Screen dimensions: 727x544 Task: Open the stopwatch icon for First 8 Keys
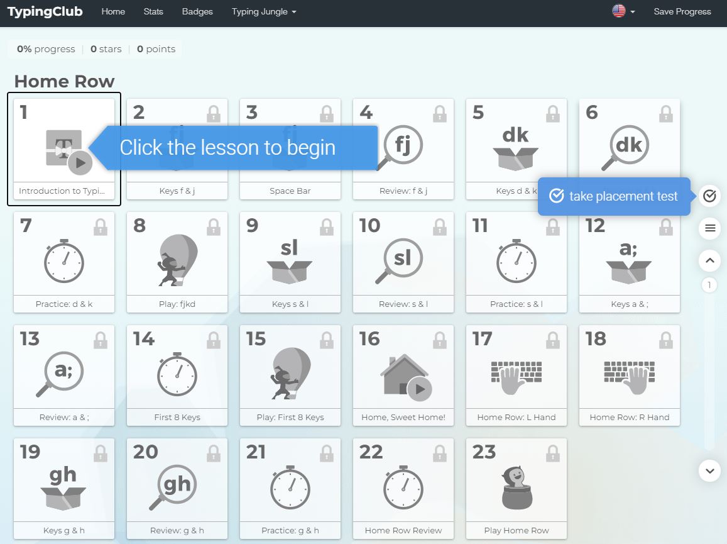tap(177, 374)
